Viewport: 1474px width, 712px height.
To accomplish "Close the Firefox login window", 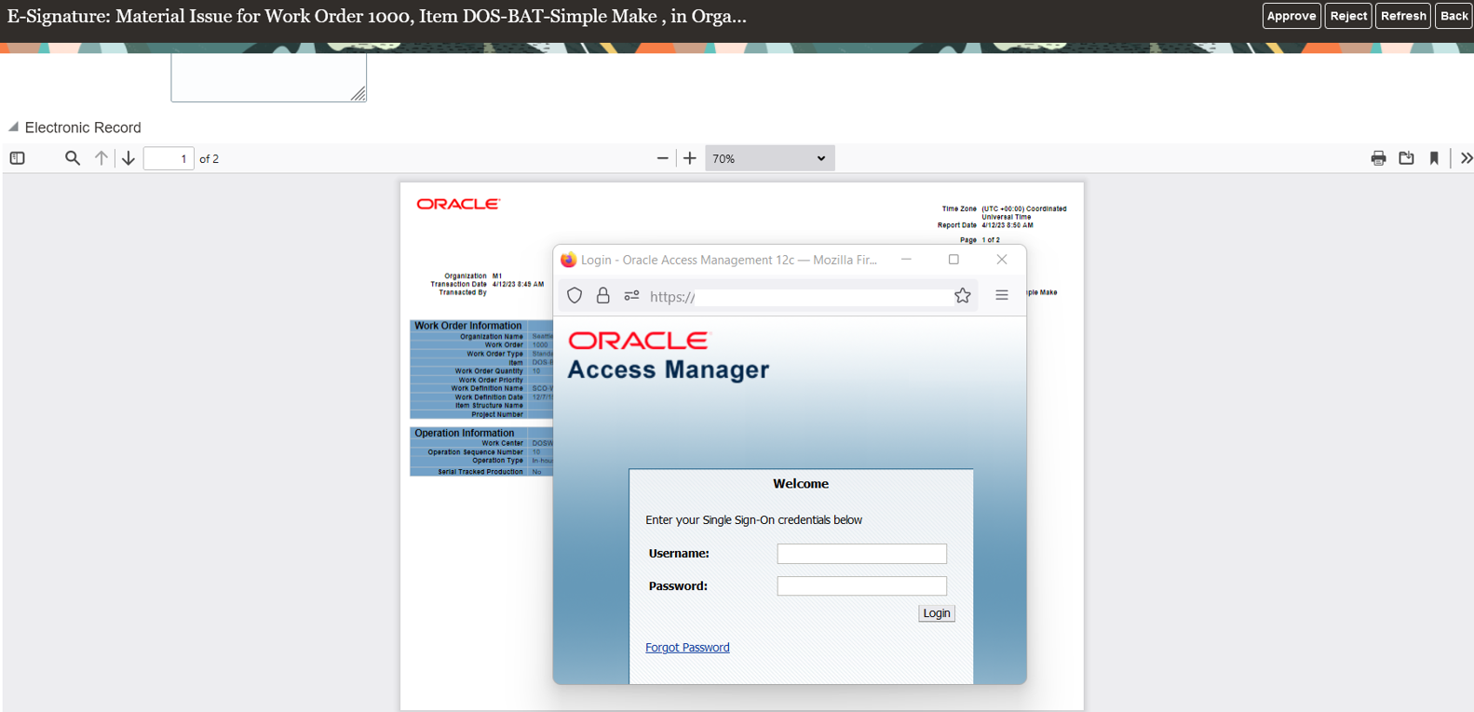I will 1002,260.
